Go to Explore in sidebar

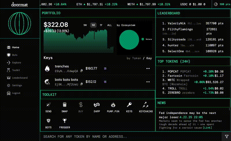16,62
